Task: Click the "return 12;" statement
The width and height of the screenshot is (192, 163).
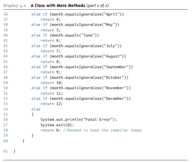Action: click(52, 104)
